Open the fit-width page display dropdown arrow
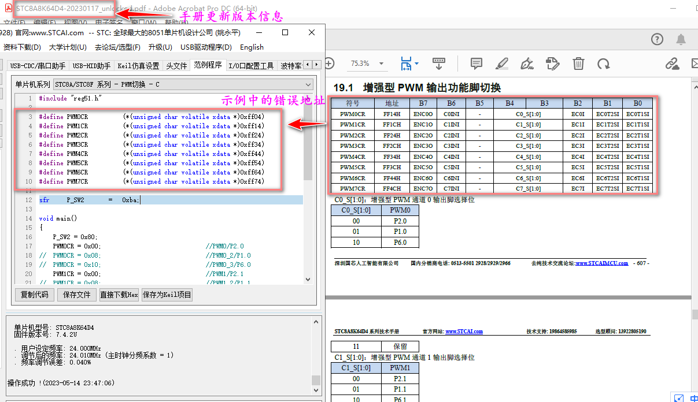This screenshot has height=402, width=698. (x=416, y=64)
